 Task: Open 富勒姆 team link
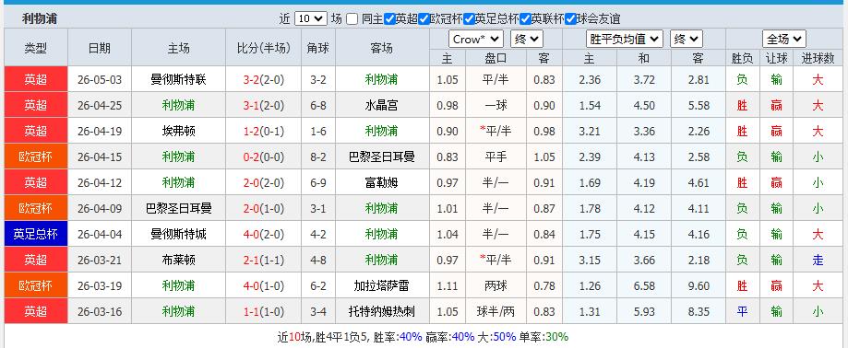click(382, 182)
